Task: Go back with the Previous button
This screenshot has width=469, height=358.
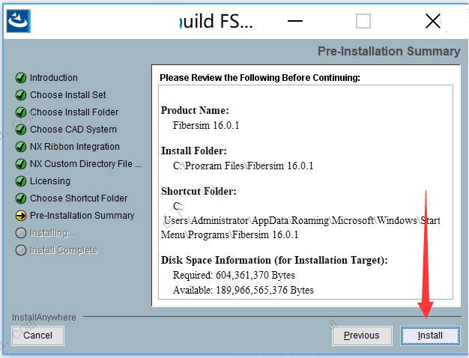Action: [362, 336]
